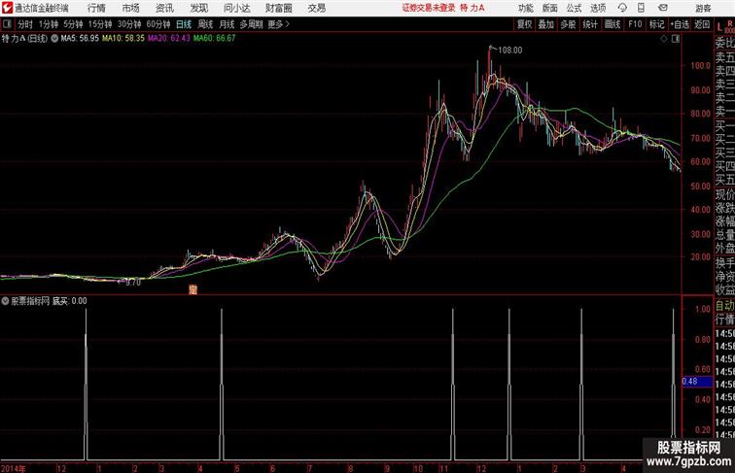Select the 15分钟 period

tap(100, 24)
